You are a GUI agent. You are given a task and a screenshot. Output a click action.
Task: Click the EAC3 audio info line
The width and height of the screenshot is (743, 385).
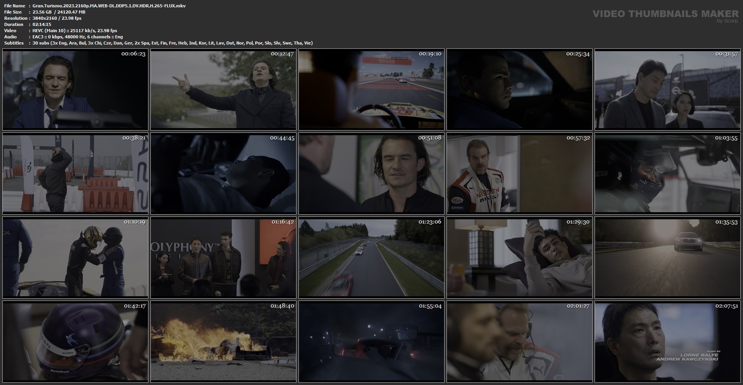78,37
